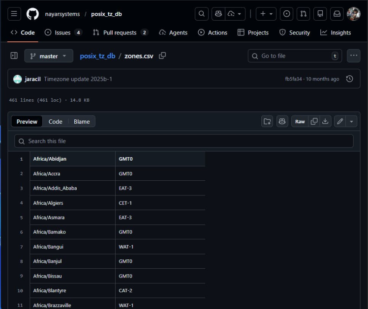Copy raw file contents to clipboard
Viewport: 368px width, 309px height.
pyautogui.click(x=314, y=121)
